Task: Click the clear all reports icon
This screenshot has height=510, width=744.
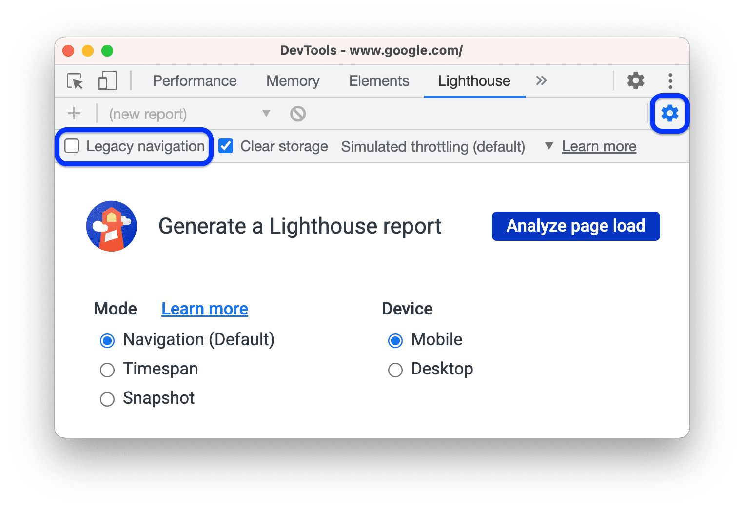Action: [x=298, y=114]
